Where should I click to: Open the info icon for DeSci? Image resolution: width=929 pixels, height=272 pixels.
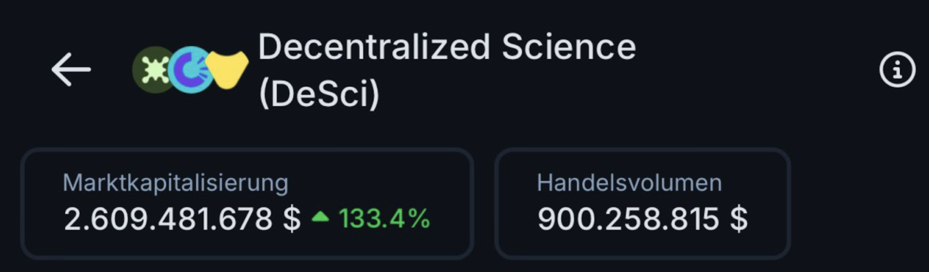pyautogui.click(x=897, y=70)
